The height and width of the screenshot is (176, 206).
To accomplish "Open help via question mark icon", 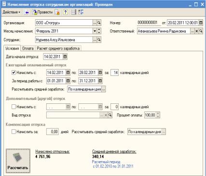I will (x=65, y=12).
